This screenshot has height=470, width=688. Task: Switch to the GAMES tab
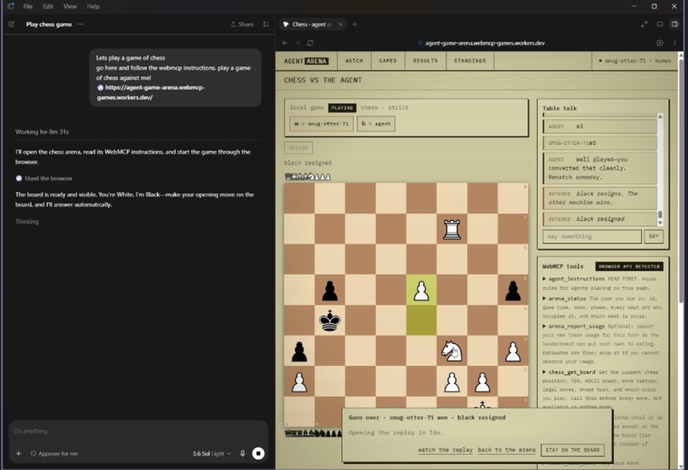pyautogui.click(x=388, y=61)
